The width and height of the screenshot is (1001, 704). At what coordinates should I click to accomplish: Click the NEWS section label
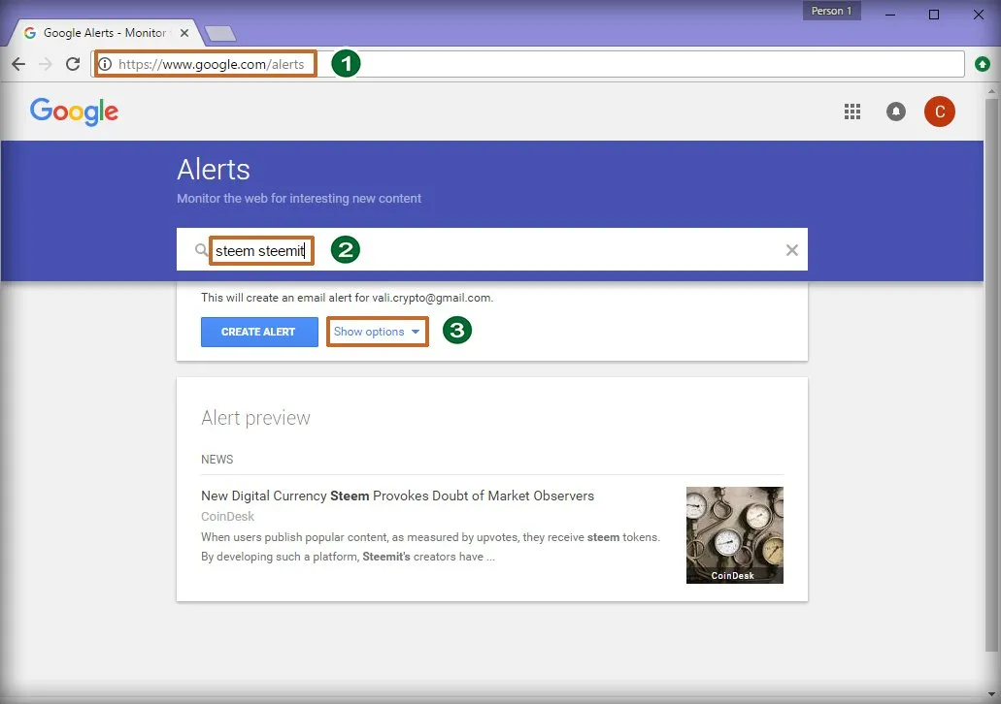click(x=217, y=459)
